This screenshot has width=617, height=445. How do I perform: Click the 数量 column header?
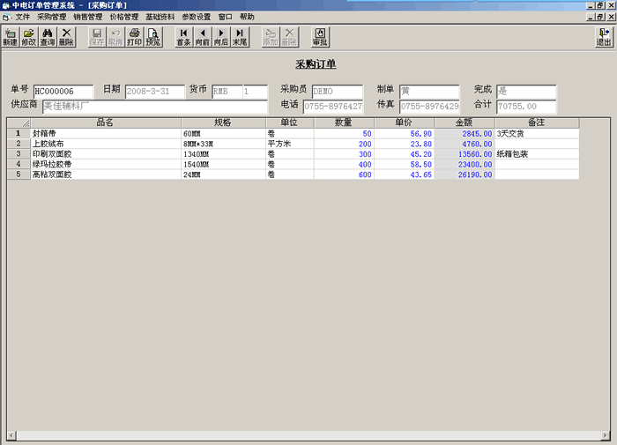344,122
